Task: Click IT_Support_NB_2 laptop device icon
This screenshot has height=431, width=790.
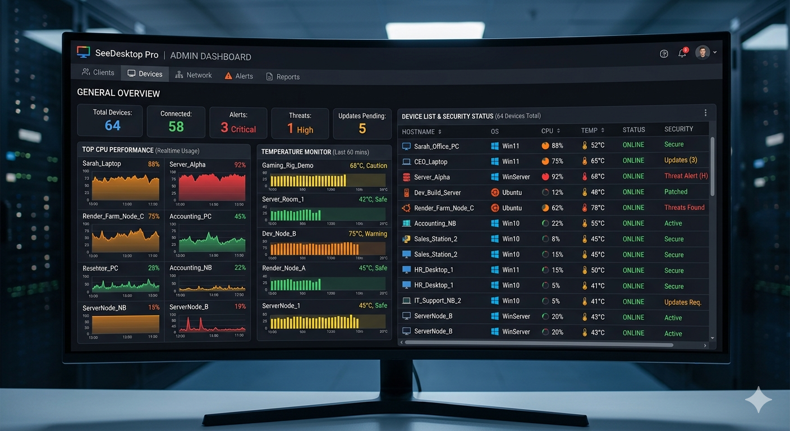Action: pos(407,301)
